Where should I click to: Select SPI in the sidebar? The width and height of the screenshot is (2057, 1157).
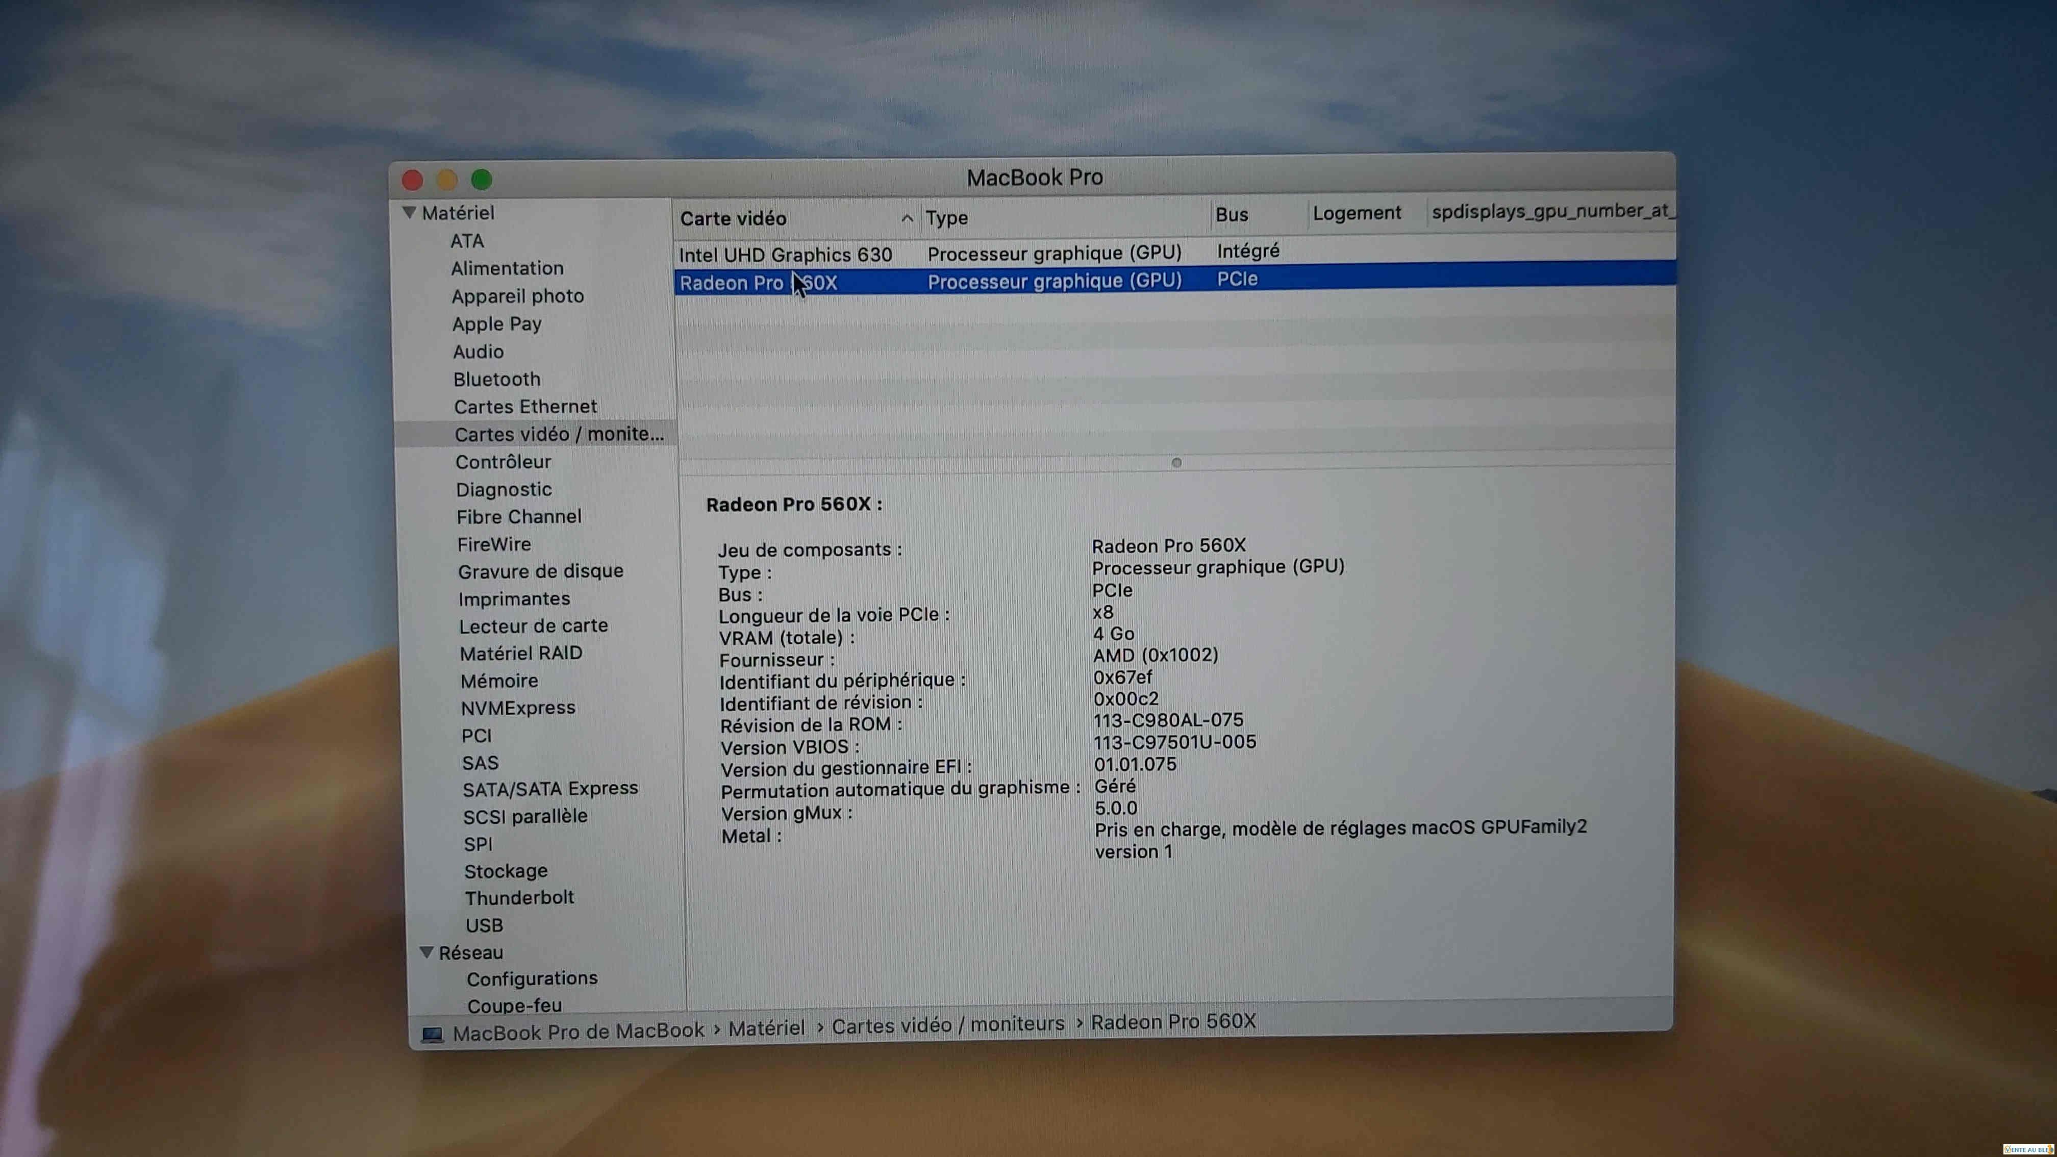pyautogui.click(x=479, y=844)
